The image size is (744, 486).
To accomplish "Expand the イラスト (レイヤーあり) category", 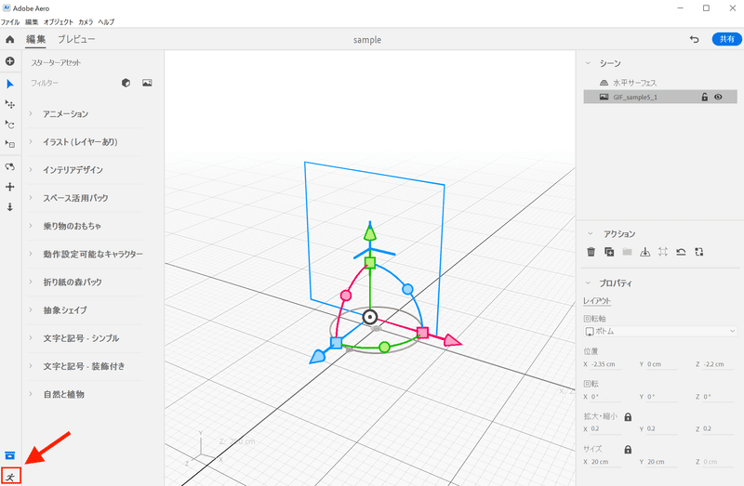I will pos(32,142).
